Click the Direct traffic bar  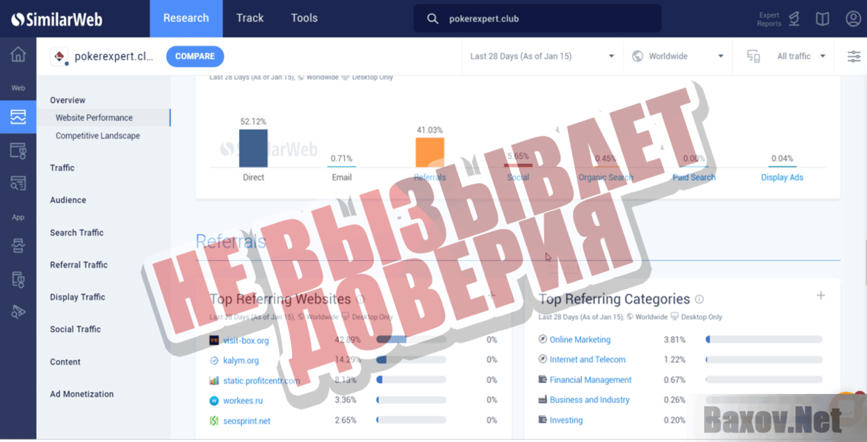[253, 148]
